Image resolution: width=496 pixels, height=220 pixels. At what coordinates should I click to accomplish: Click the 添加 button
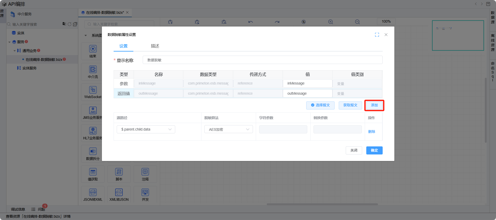click(x=374, y=105)
